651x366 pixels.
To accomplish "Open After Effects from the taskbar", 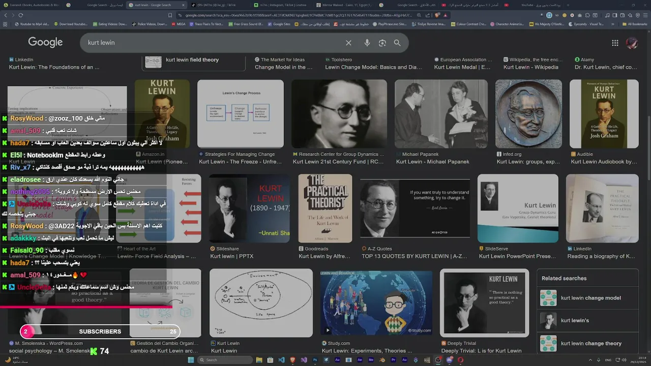I will pyautogui.click(x=360, y=360).
